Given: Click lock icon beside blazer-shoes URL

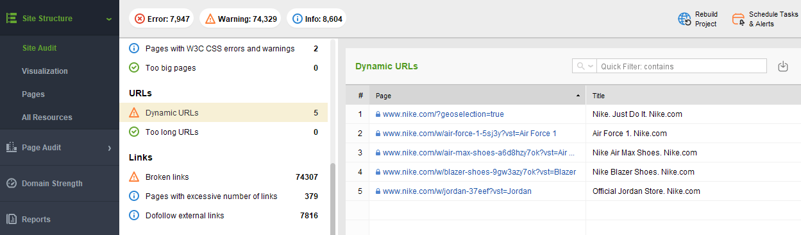Looking at the screenshot, I should (378, 172).
